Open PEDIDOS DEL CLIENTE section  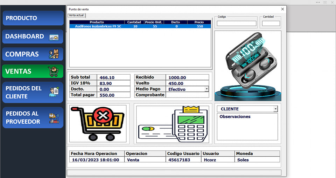pos(33,92)
